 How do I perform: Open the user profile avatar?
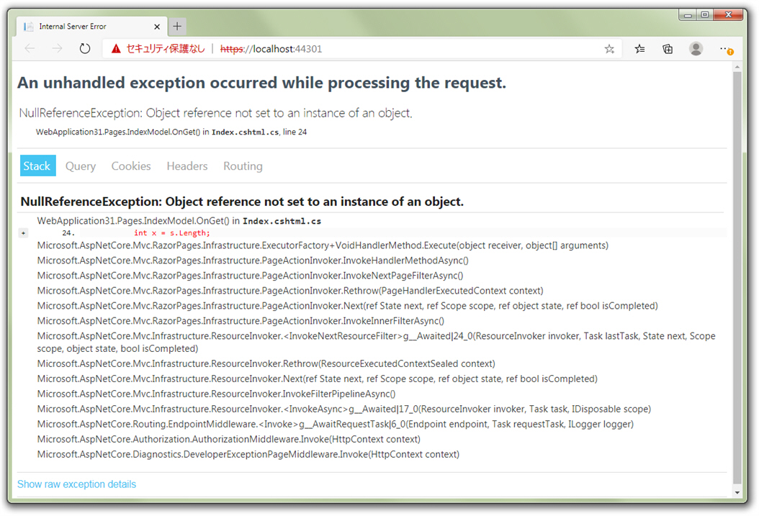point(696,49)
